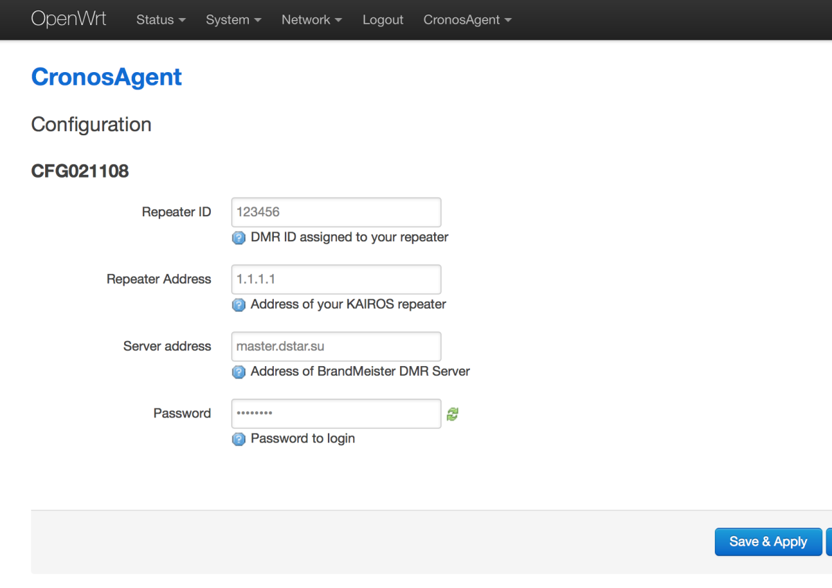
Task: Expand the System menu in navbar
Action: (233, 20)
